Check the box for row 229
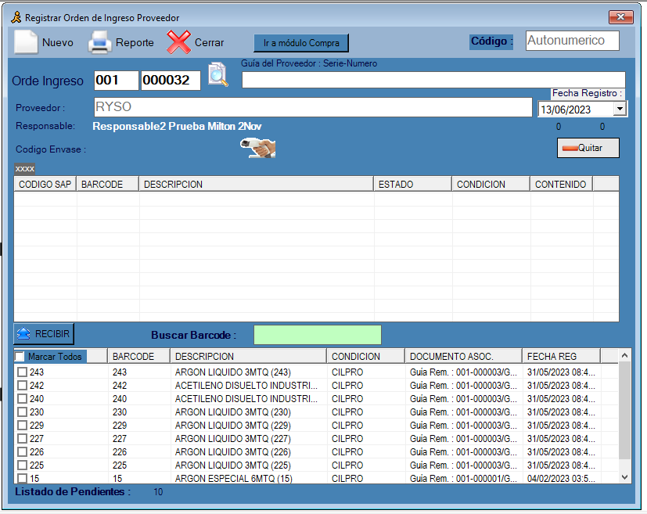This screenshot has height=514, width=647. pyautogui.click(x=22, y=426)
